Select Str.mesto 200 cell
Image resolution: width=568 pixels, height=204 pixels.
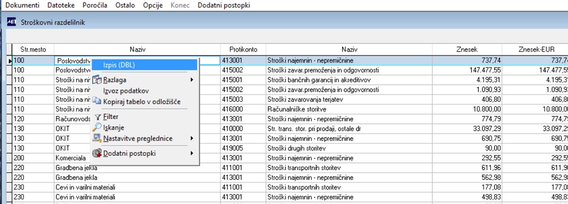pyautogui.click(x=33, y=158)
